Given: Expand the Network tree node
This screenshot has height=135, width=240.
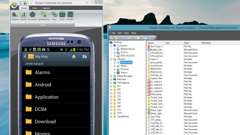Looking at the screenshot, I should [111, 79].
